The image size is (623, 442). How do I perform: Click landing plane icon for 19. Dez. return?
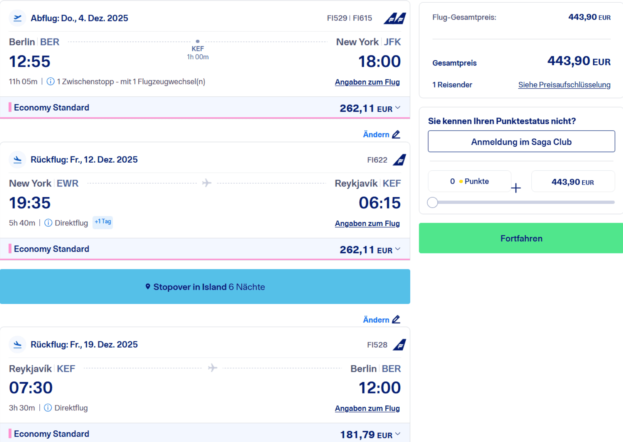(x=17, y=345)
